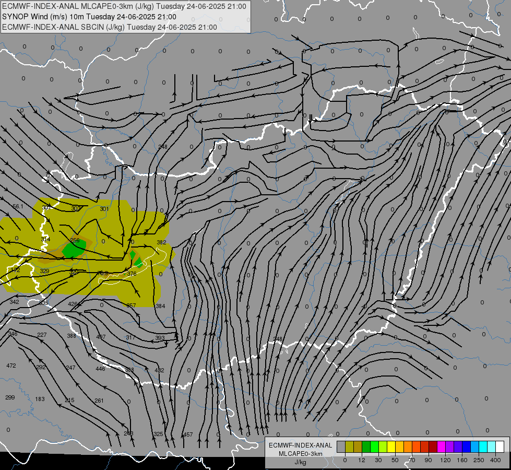Click the map value 393
Screen dimensions: 511x470
click(160, 338)
